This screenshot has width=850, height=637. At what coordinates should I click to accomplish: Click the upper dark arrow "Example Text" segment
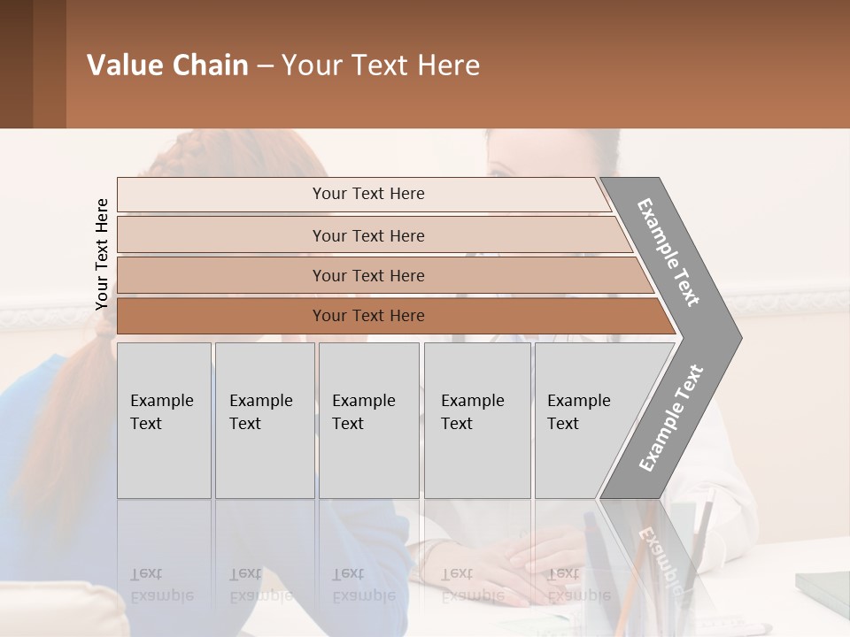(x=673, y=252)
